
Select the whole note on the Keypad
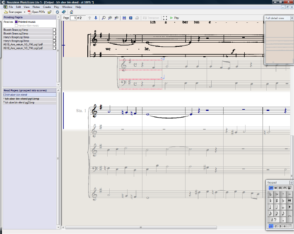284,207
